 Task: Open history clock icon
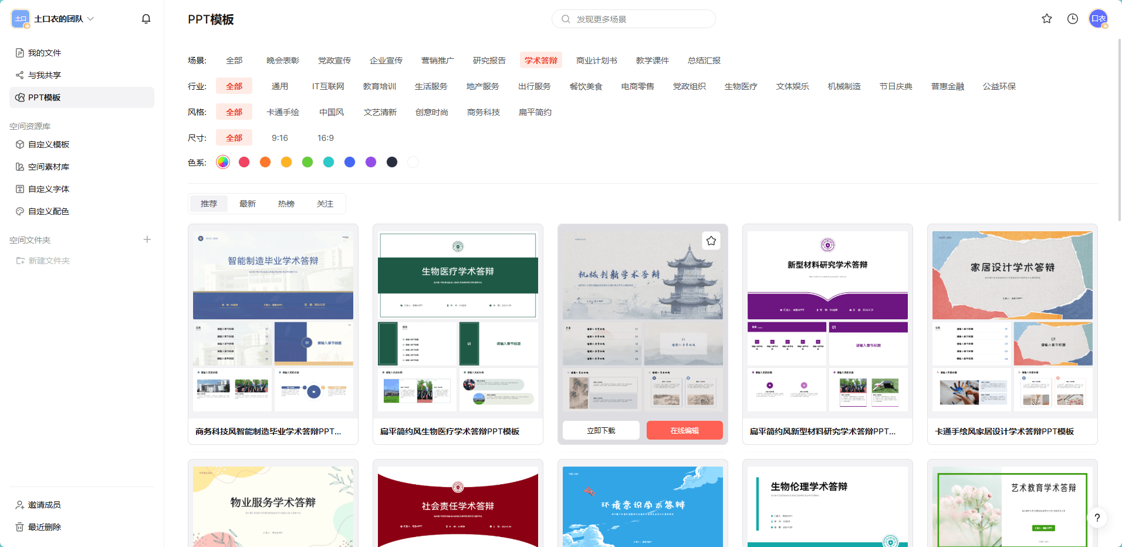point(1073,19)
